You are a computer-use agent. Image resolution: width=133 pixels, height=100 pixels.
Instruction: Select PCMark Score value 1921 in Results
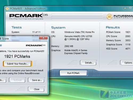pyautogui.click(x=128, y=32)
